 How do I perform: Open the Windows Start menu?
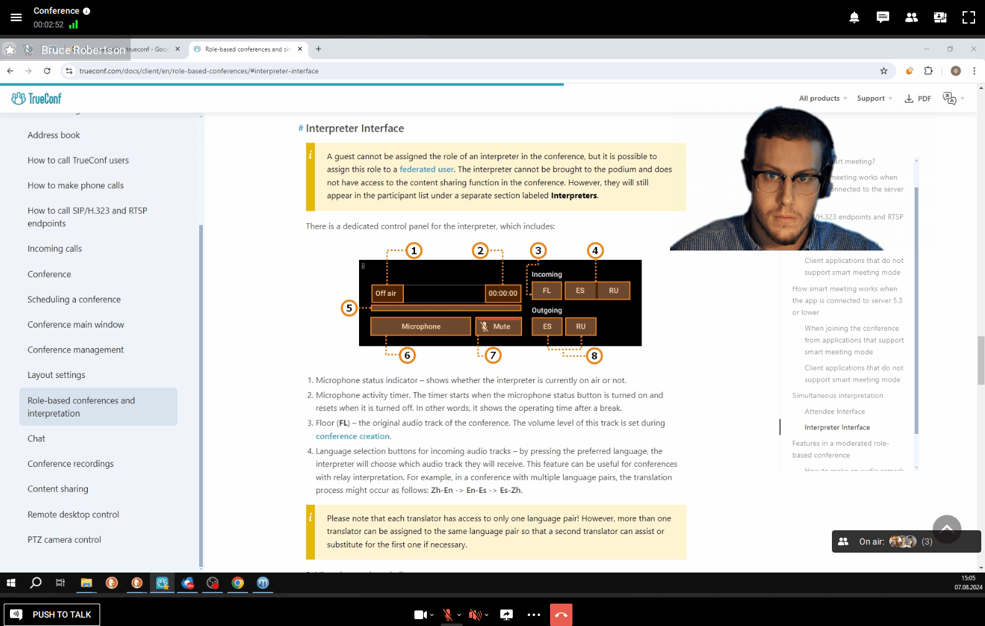(x=11, y=583)
